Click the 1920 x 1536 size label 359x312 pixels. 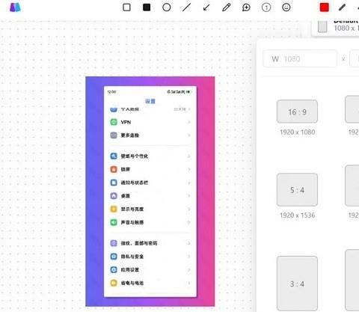(x=298, y=215)
